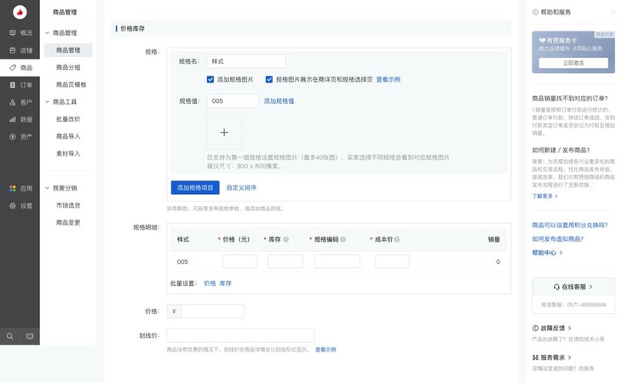Toggle 规格图片展示在商详页和规格选择页 checkbox
This screenshot has height=383, width=622.
tap(269, 79)
